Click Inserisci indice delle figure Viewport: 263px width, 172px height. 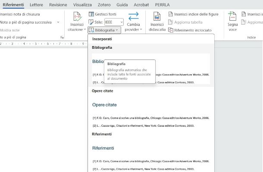194,14
